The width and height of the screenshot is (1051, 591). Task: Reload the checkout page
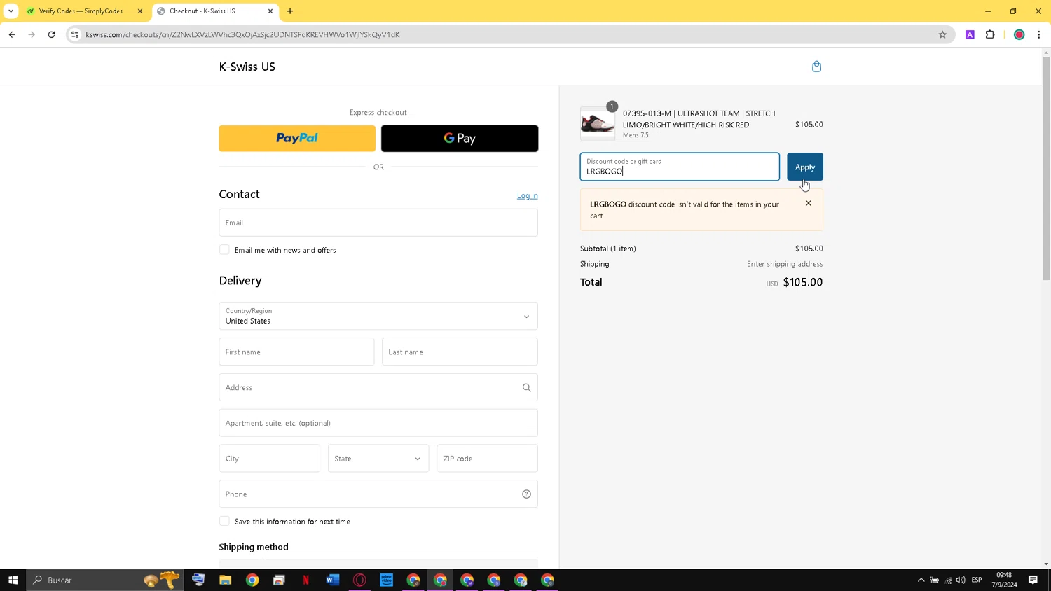point(51,34)
